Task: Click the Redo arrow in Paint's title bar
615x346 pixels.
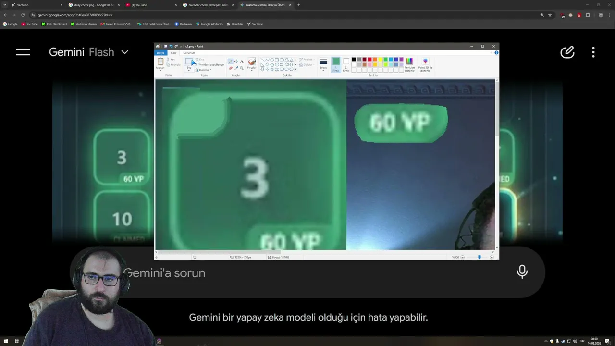Action: click(x=176, y=46)
